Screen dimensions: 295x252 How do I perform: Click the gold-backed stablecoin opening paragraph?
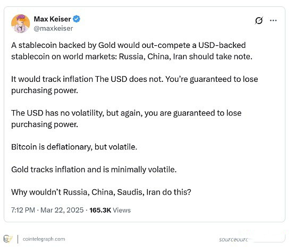coord(132,51)
